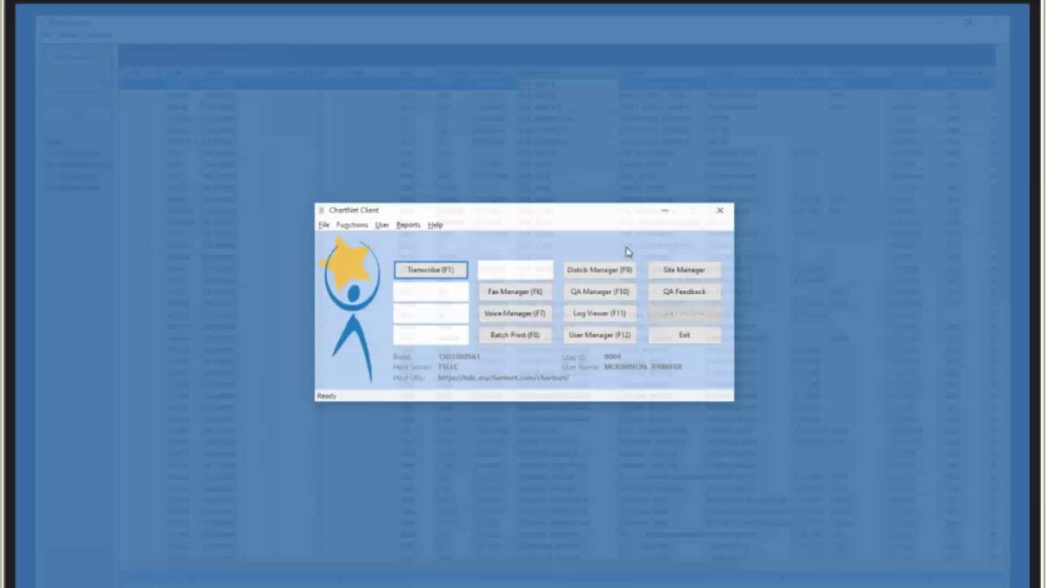The image size is (1046, 588).
Task: Minimize the ChartNet Client window
Action: [664, 210]
